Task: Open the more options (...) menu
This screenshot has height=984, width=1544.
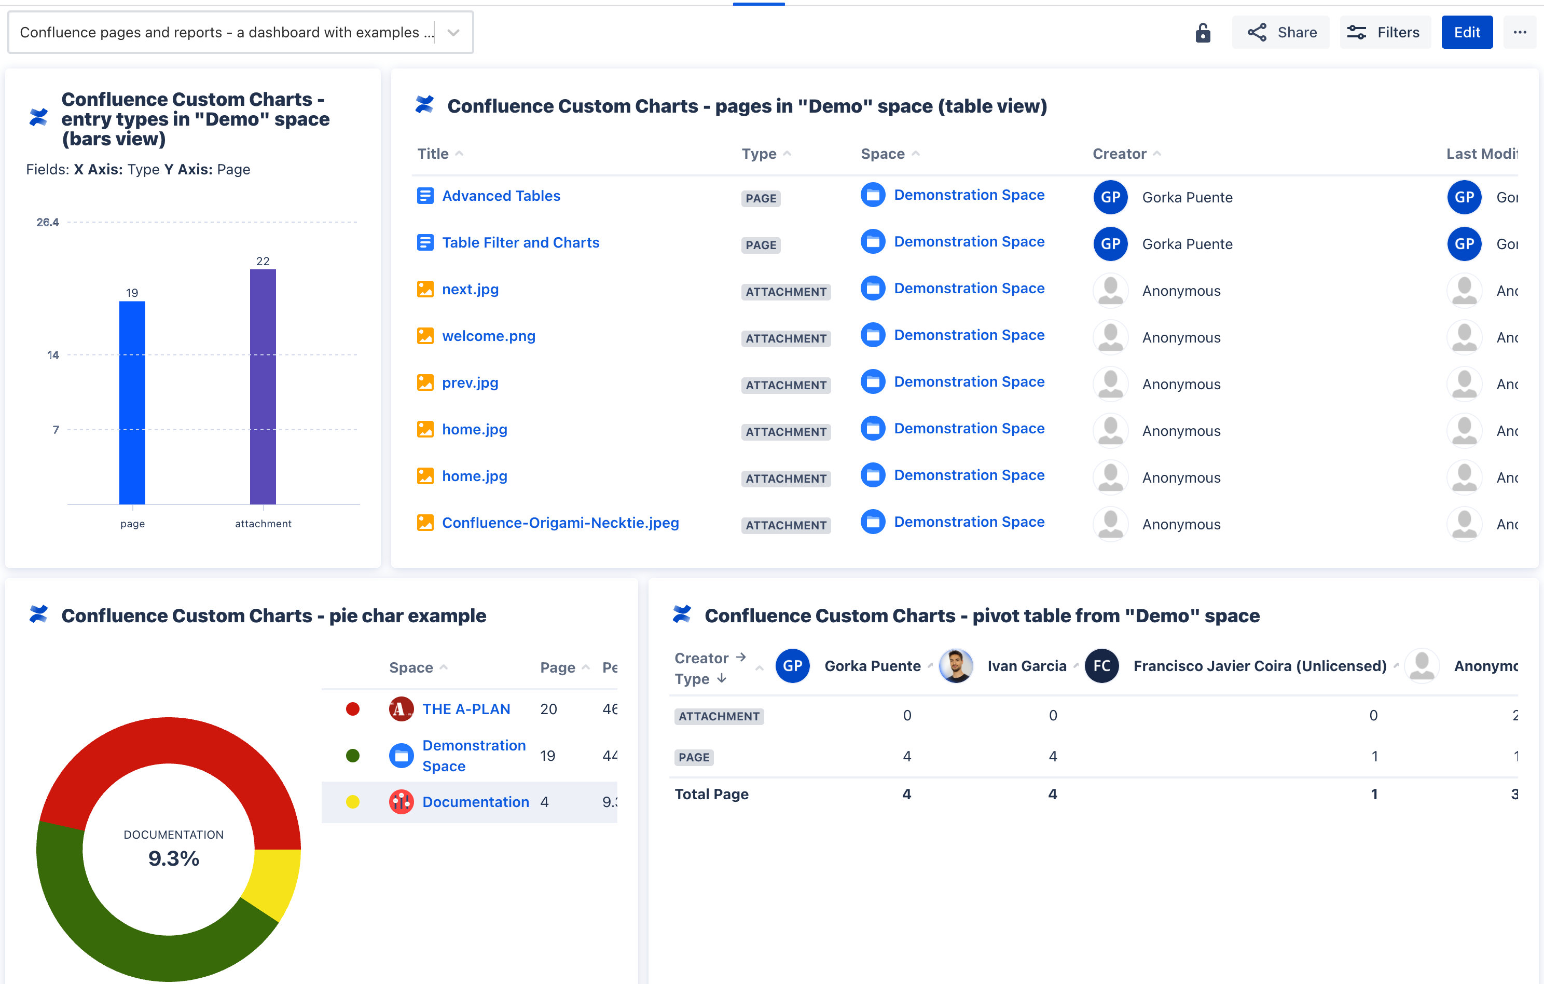Action: coord(1520,32)
